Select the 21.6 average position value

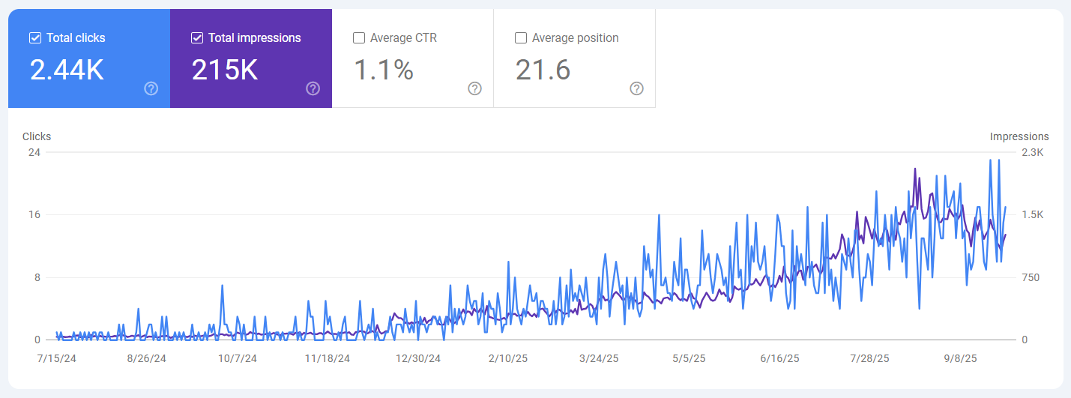pyautogui.click(x=543, y=70)
